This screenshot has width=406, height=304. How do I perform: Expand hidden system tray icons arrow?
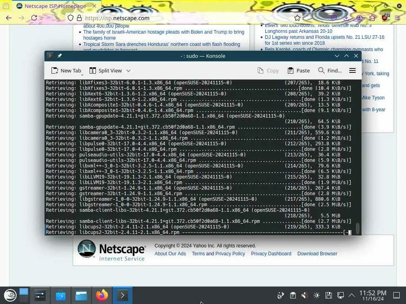coord(352,295)
